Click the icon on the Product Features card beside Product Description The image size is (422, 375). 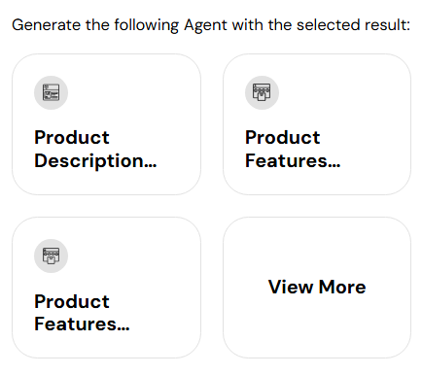click(262, 92)
